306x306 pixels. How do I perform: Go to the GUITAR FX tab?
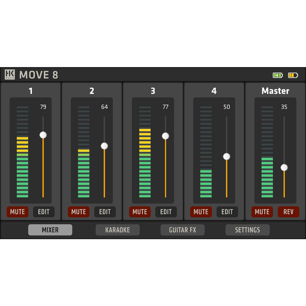click(182, 230)
